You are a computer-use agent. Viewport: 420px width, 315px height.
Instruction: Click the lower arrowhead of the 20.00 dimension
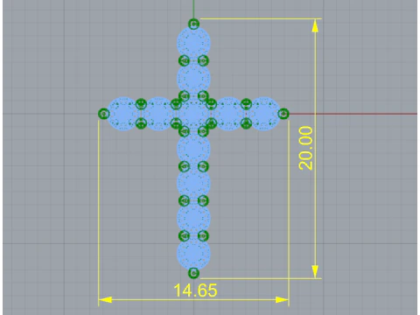pos(315,271)
